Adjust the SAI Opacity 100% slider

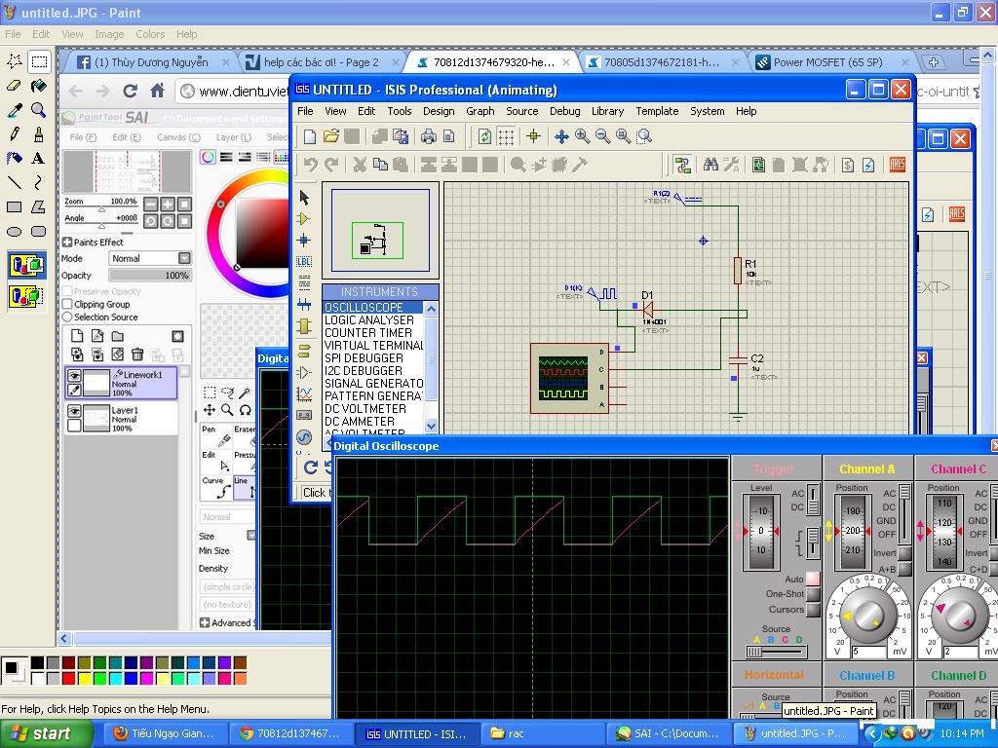click(x=149, y=276)
